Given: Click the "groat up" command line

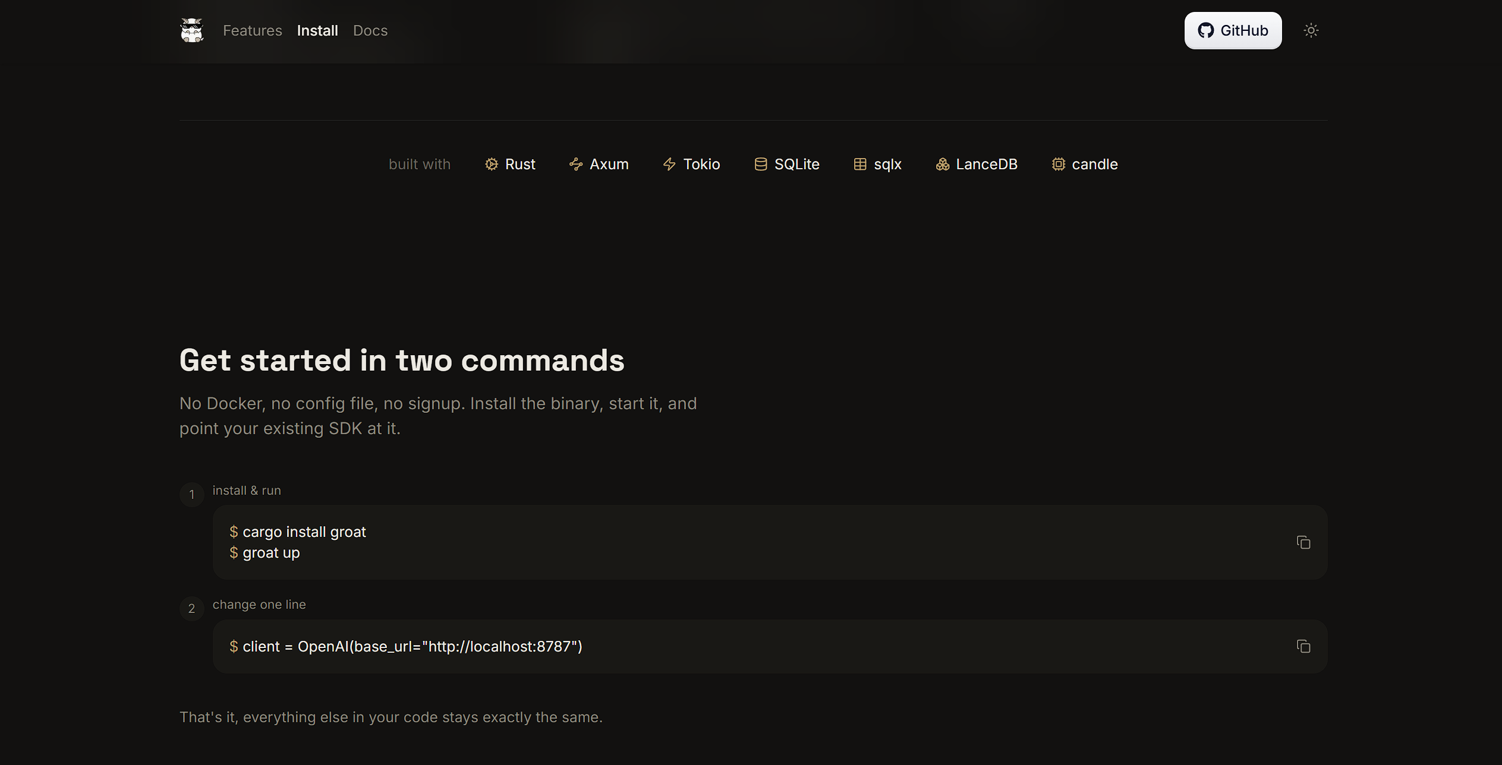Looking at the screenshot, I should [x=264, y=552].
